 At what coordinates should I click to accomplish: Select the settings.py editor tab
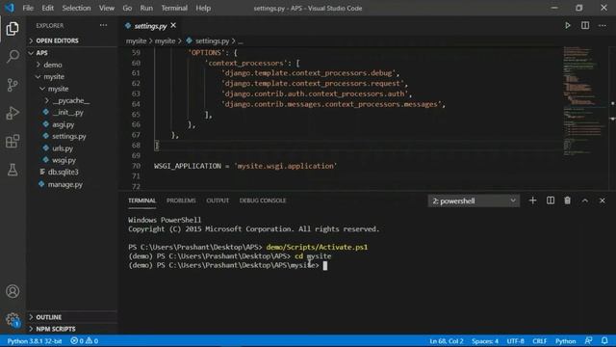coord(150,26)
